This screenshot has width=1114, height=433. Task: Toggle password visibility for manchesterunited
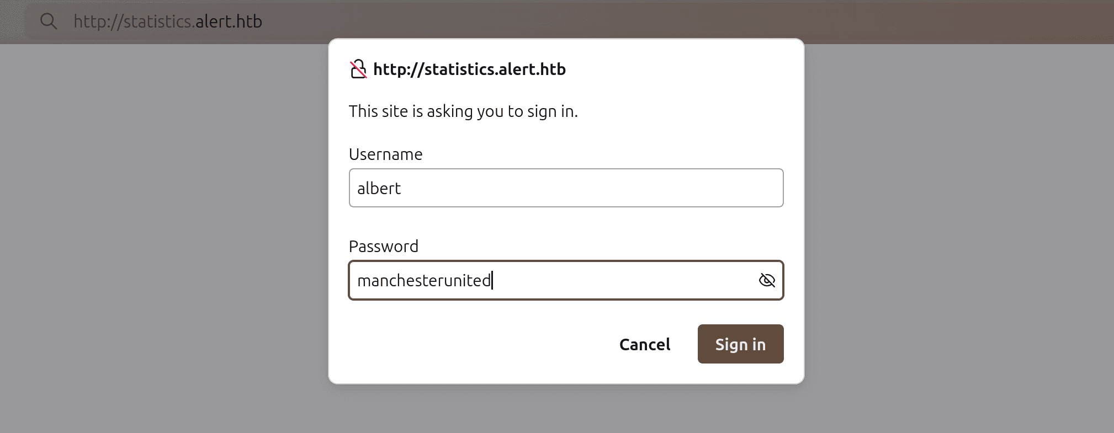tap(766, 280)
